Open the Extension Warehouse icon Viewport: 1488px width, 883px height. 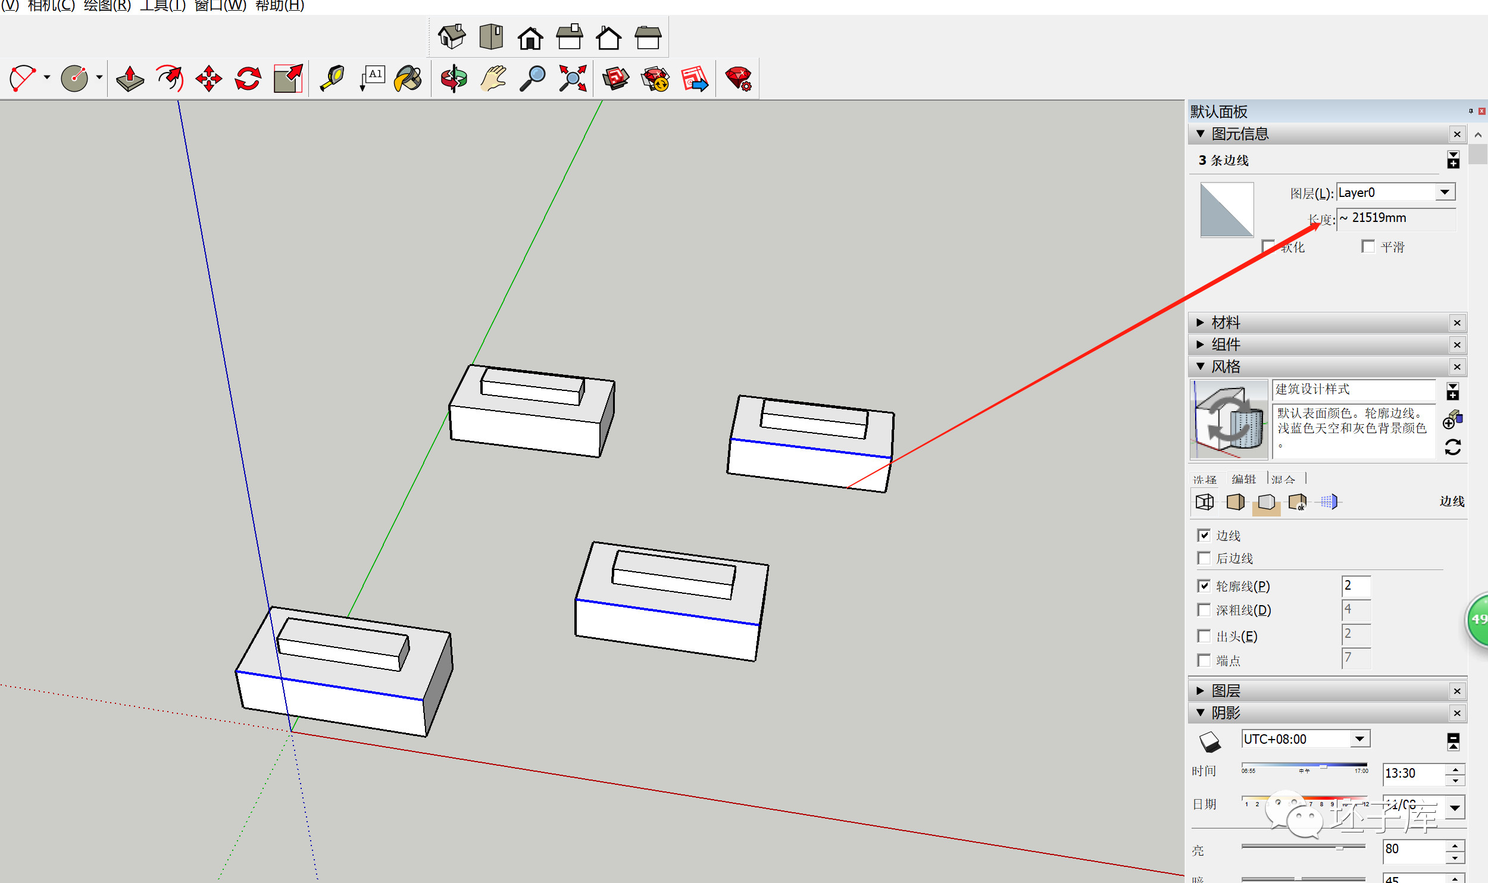(655, 78)
